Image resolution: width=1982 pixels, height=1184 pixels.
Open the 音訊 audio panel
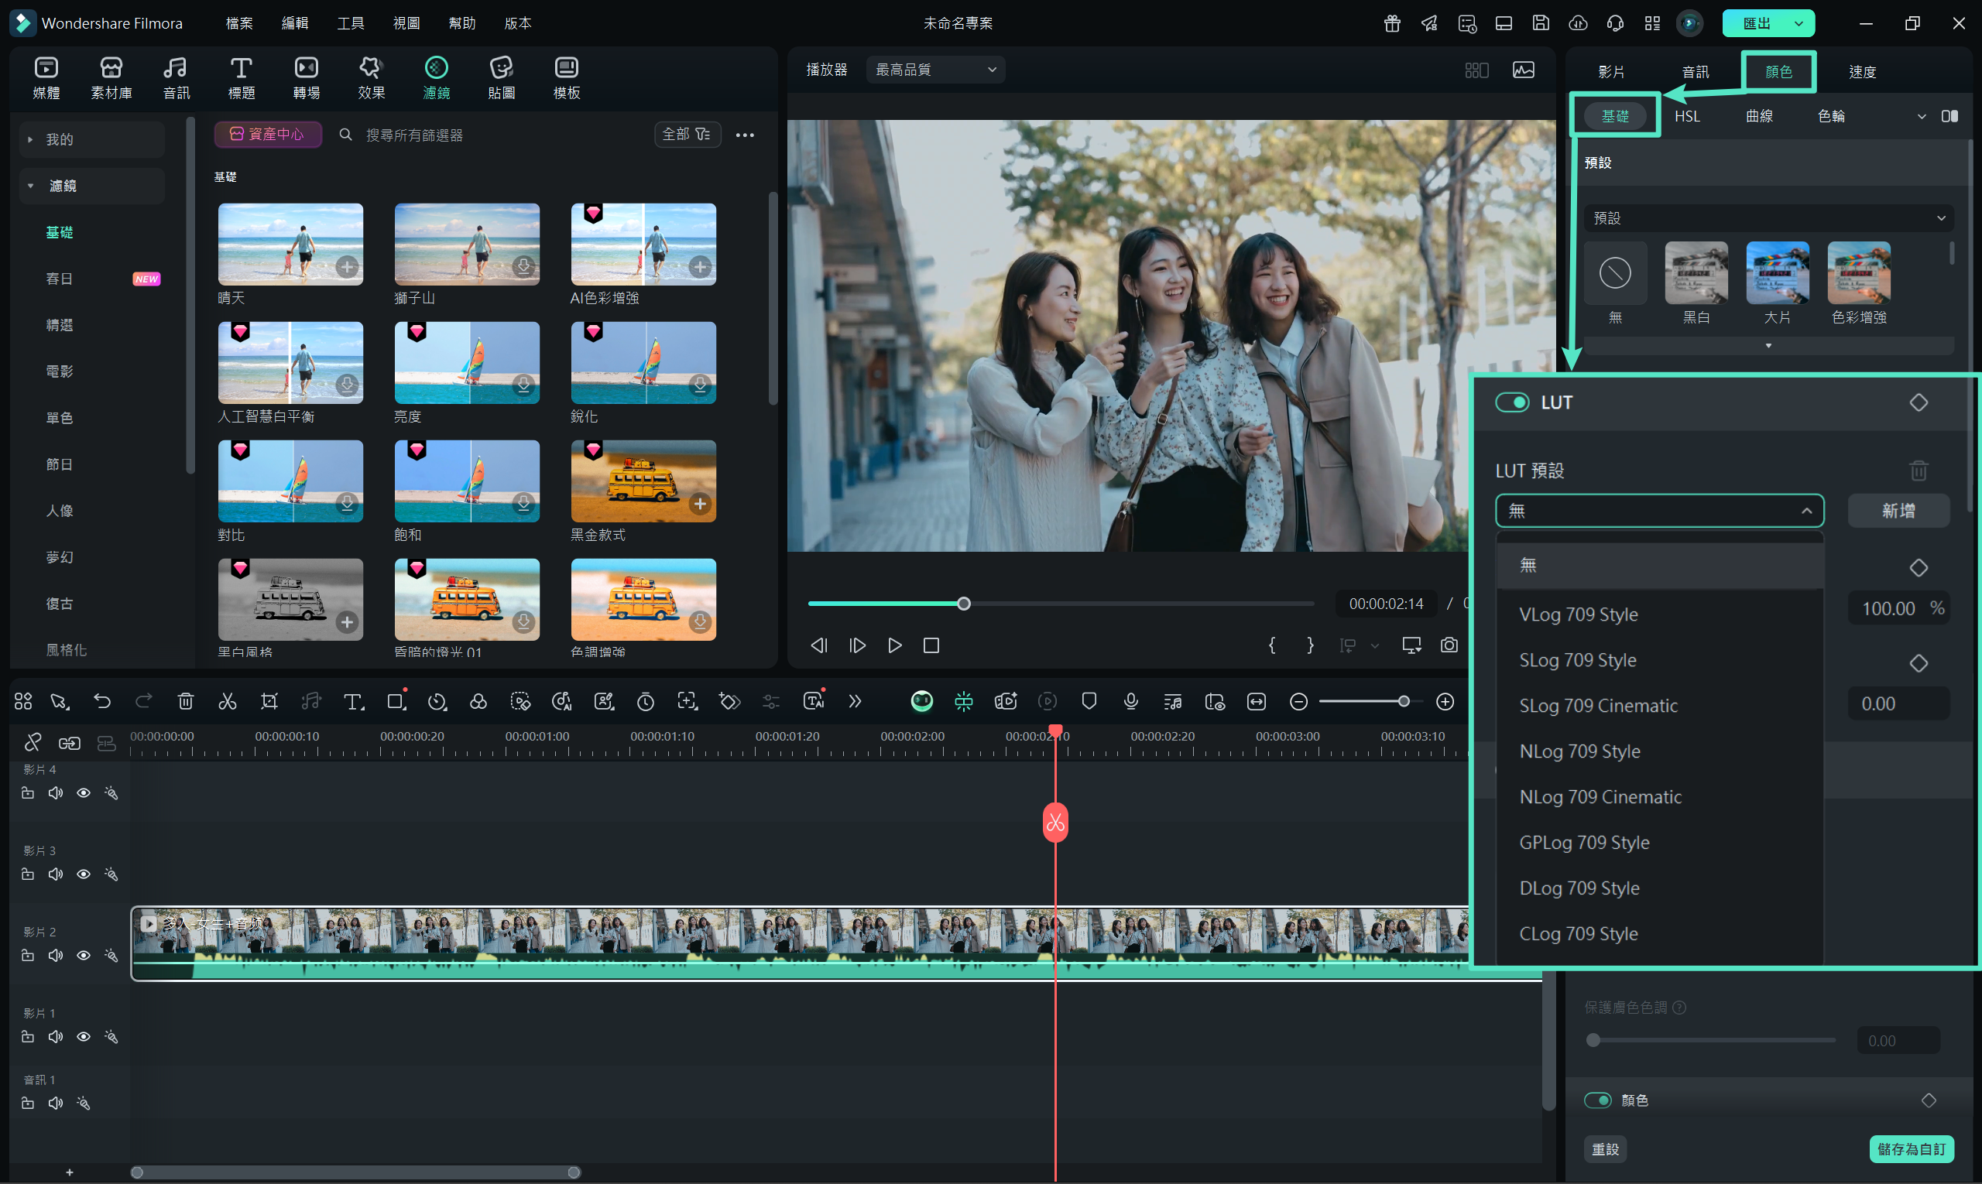click(x=176, y=78)
